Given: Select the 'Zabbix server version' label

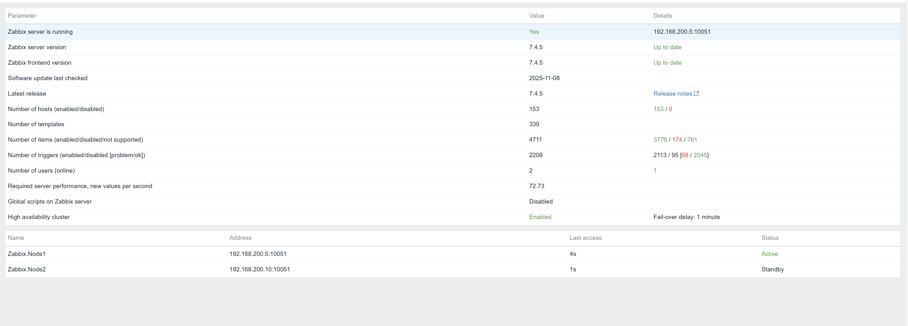Looking at the screenshot, I should (x=37, y=47).
